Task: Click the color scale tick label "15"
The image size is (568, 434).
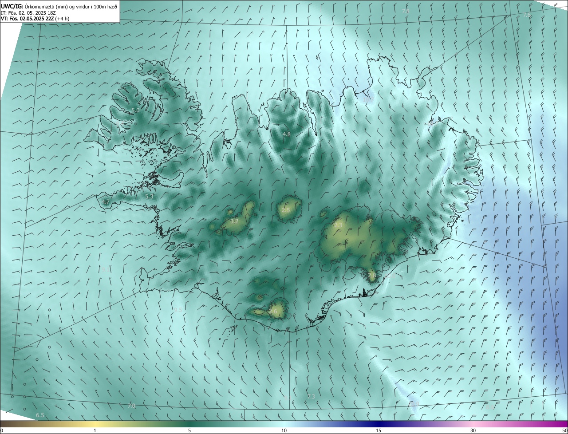Action: 379,431
